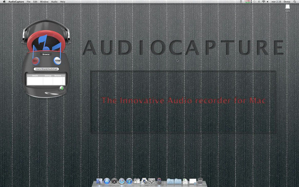The width and height of the screenshot is (299, 187).
Task: Click the Remove column header
Action: [58, 76]
